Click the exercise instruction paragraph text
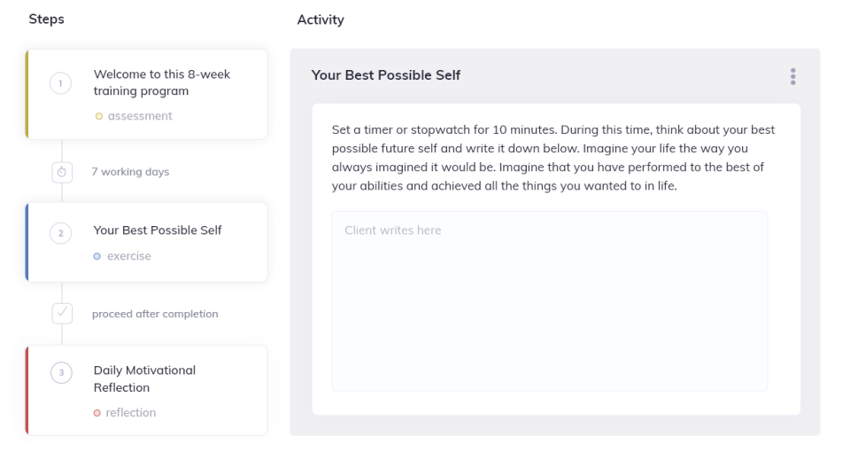 coord(553,158)
